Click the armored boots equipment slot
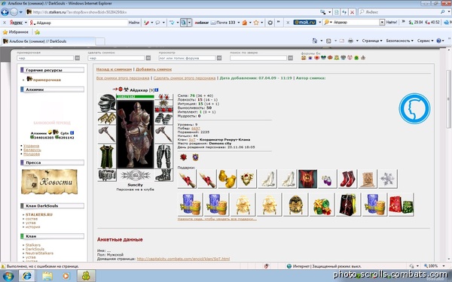 163,175
